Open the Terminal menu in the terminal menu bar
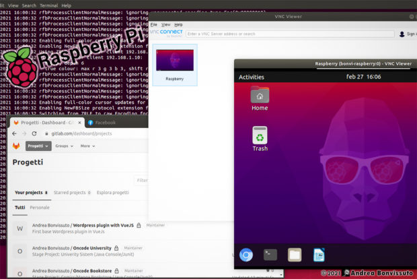This screenshot has width=417, height=279. [48, 5]
